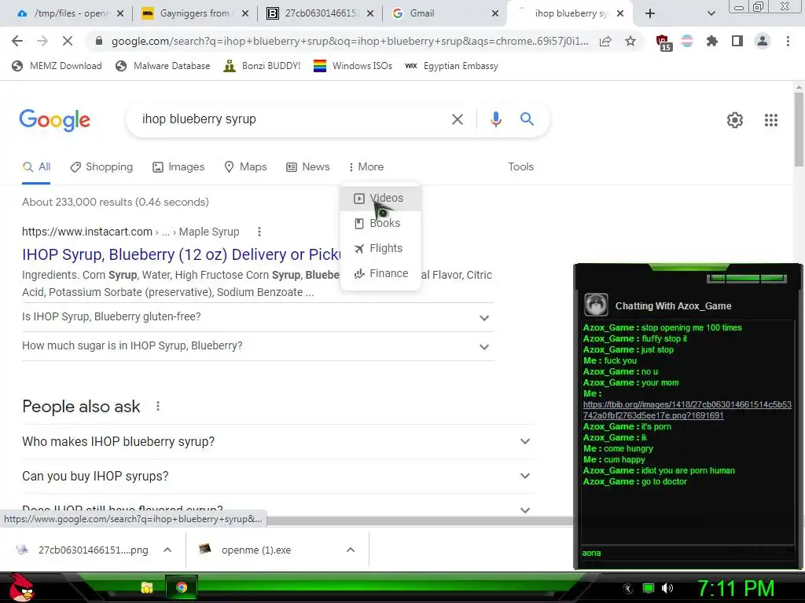Choose Flights from the More menu
Image resolution: width=805 pixels, height=603 pixels.
(x=380, y=248)
